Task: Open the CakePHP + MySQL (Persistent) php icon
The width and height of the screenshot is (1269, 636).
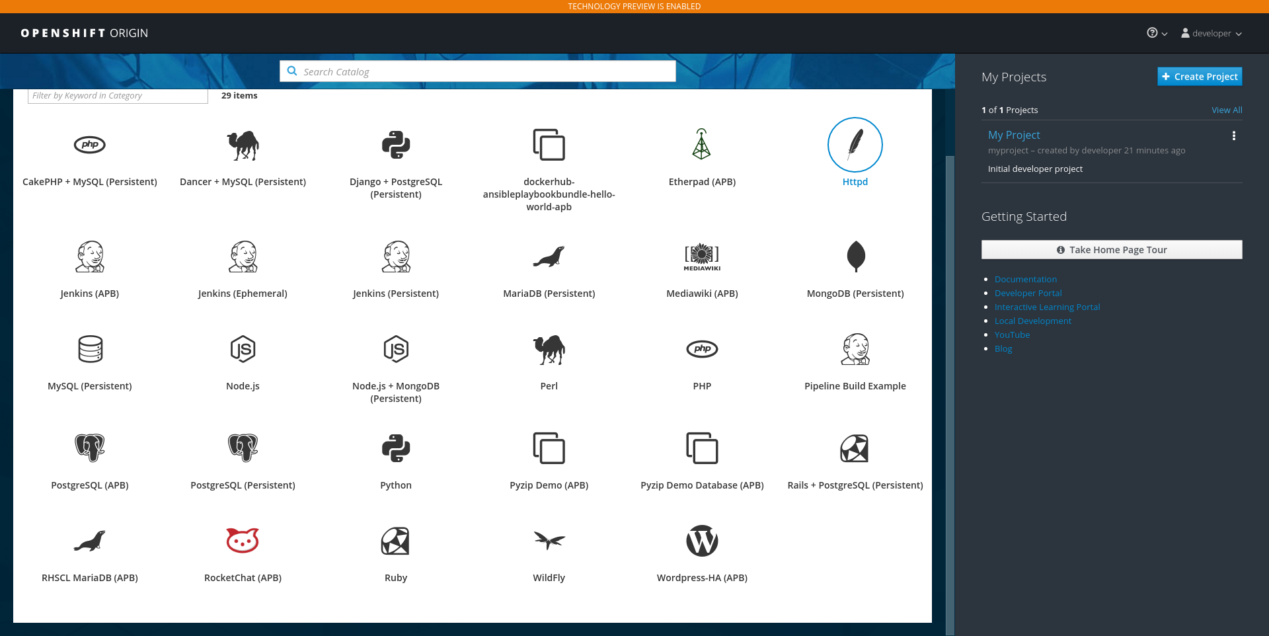Action: coord(90,145)
